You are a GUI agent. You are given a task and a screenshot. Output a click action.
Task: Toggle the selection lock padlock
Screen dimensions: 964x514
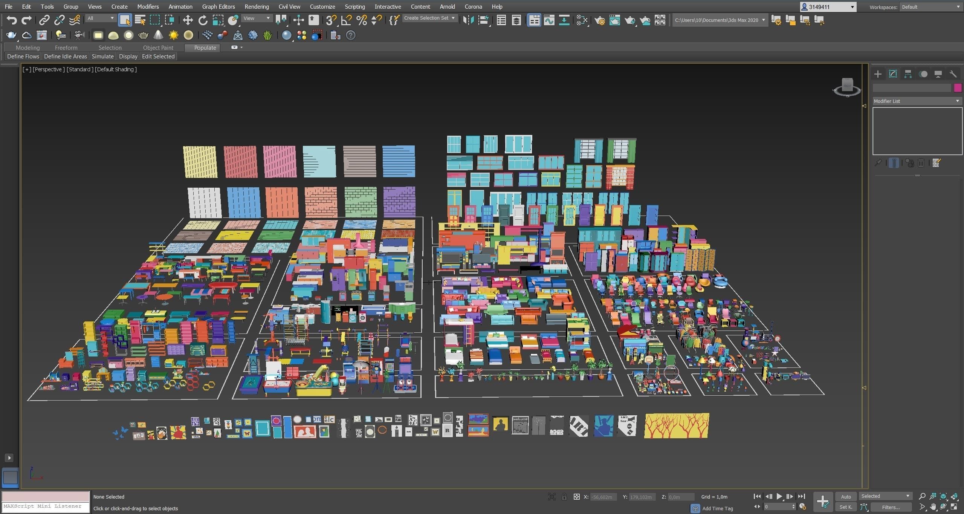[x=564, y=497]
